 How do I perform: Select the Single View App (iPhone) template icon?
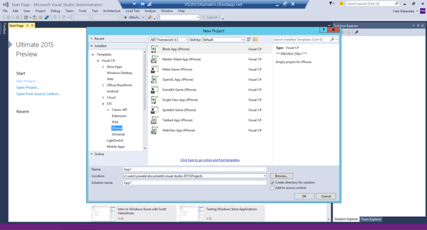tap(154, 100)
